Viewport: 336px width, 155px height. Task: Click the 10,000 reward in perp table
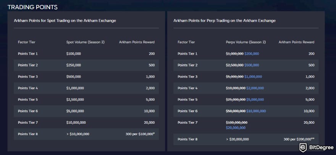309,111
